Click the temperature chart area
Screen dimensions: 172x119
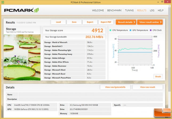point(135,51)
